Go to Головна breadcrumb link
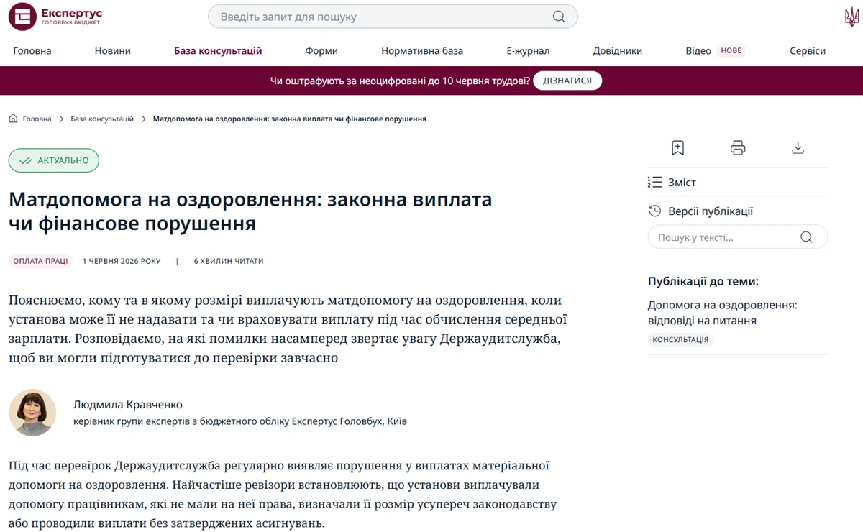This screenshot has width=863, height=532. 37,119
